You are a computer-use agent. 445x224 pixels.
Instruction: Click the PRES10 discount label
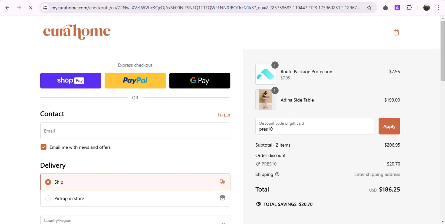tap(269, 164)
